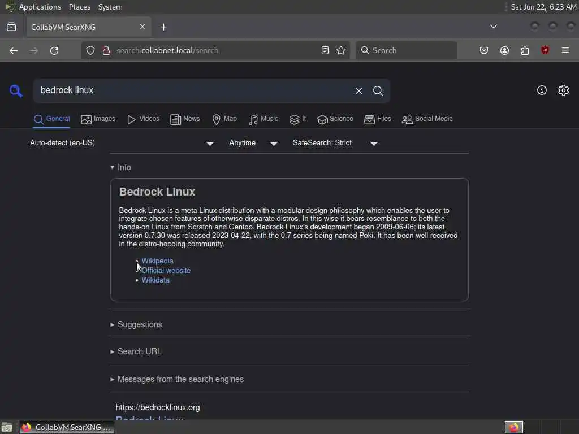Viewport: 579px width, 434px height.
Task: Select CollabVM SearXNG taskbar window button
Action: [x=67, y=427]
